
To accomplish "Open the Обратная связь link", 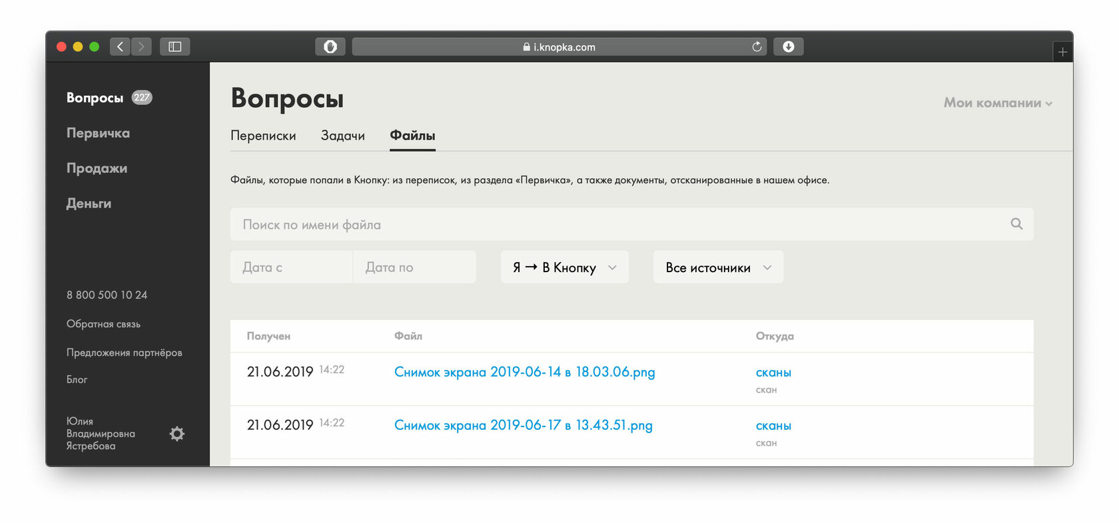I will pos(103,324).
